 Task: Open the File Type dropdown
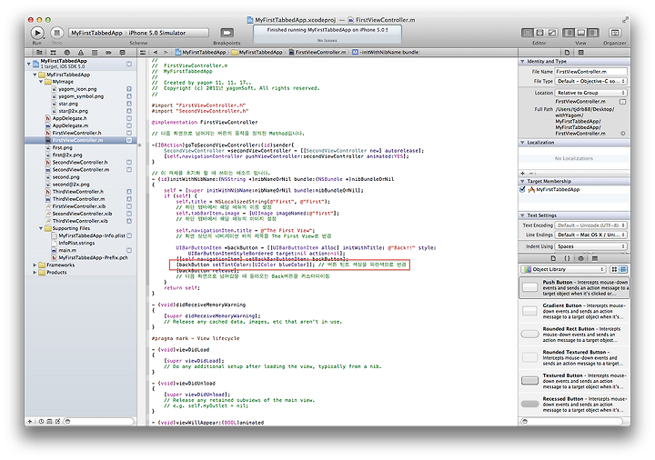[590, 82]
